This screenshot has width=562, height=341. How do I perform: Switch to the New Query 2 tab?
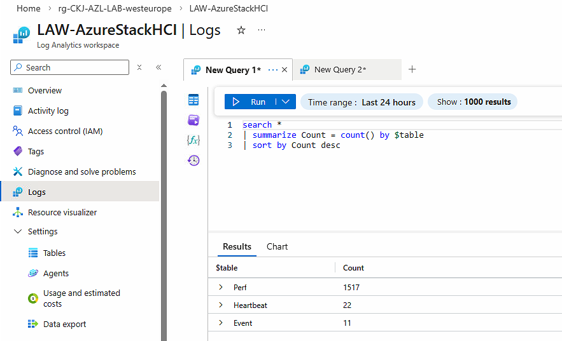340,70
